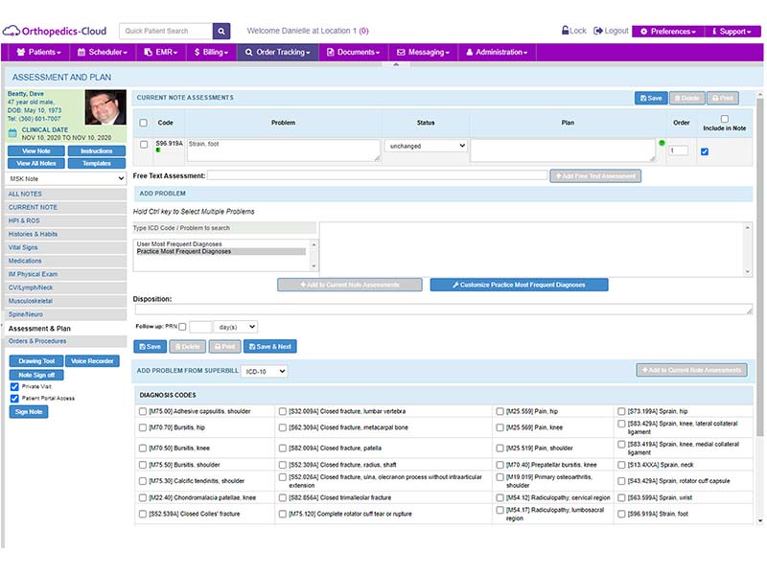Open the follow up day(s) dropdown

235,327
